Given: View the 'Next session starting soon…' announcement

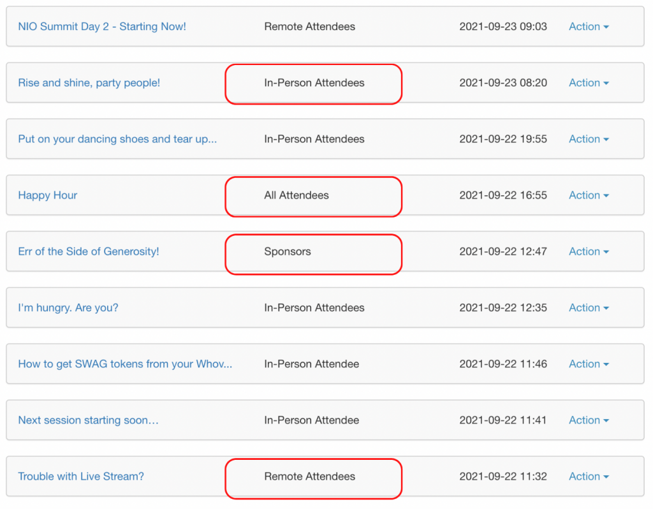Looking at the screenshot, I should click(x=88, y=420).
